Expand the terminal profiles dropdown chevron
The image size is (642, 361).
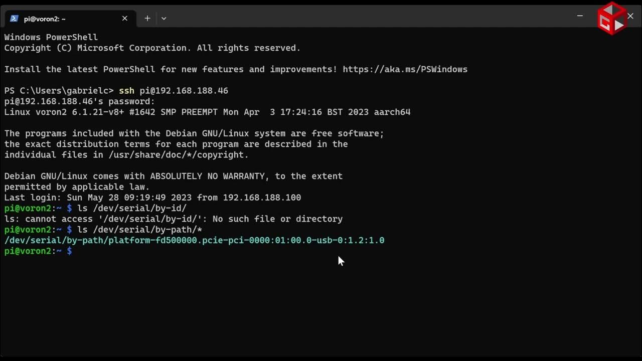(x=164, y=19)
